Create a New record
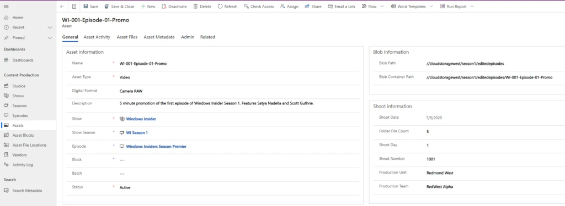565x206 pixels. (x=148, y=7)
